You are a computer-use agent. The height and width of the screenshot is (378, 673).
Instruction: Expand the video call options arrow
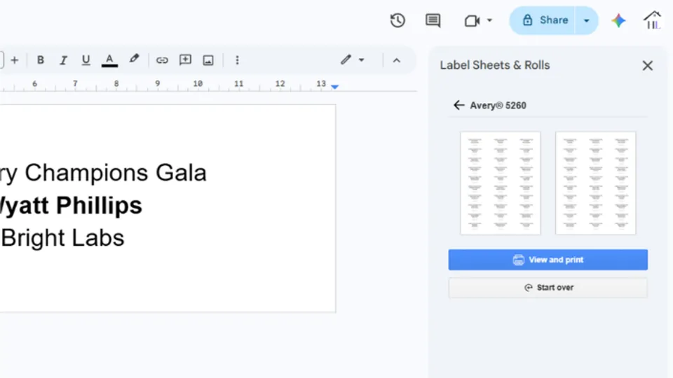click(489, 20)
